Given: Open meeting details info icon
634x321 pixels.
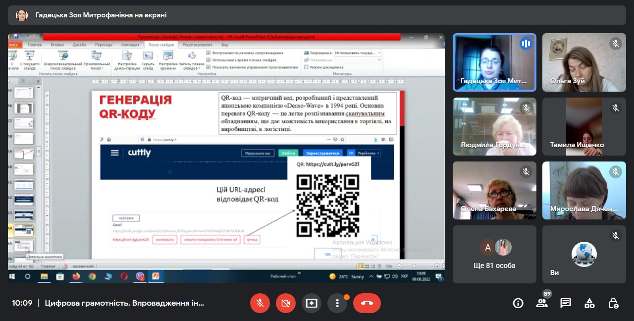Looking at the screenshot, I should [518, 303].
